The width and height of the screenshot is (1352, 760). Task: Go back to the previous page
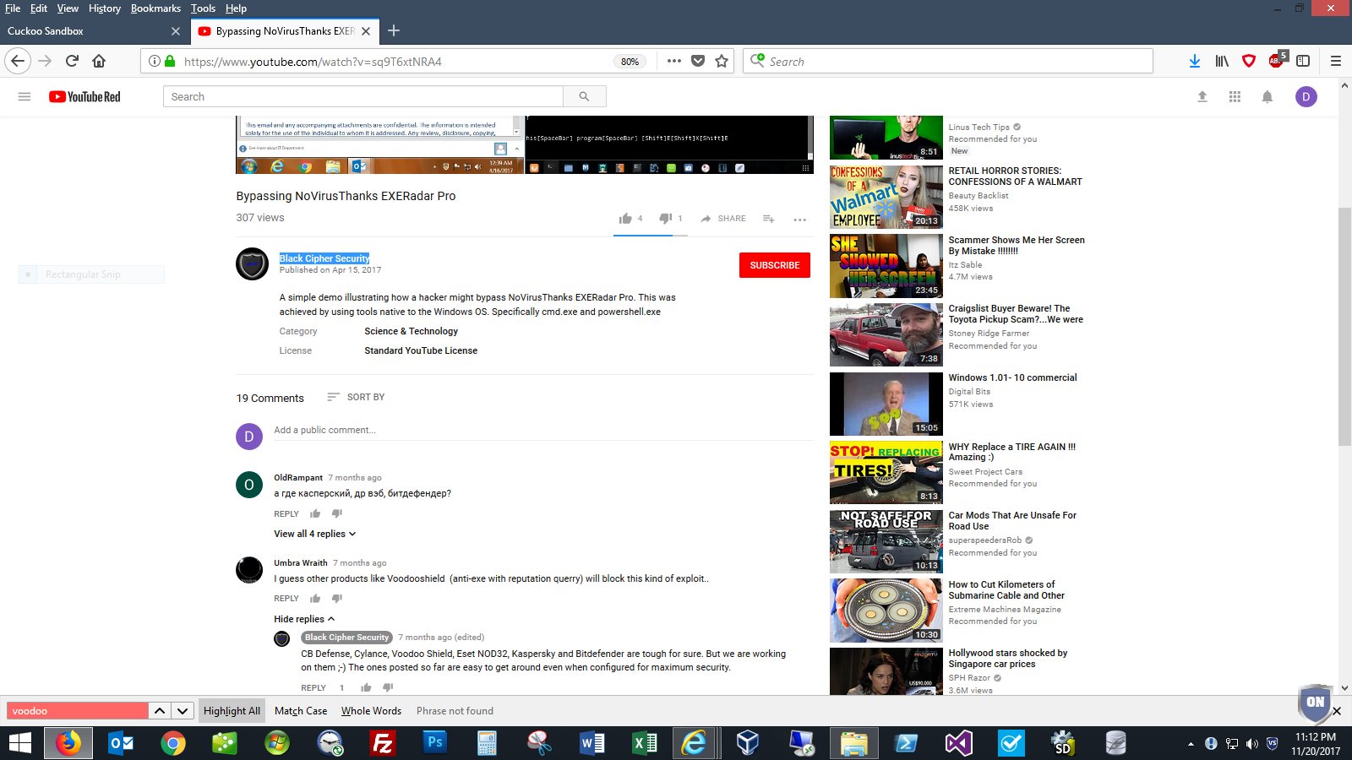18,61
